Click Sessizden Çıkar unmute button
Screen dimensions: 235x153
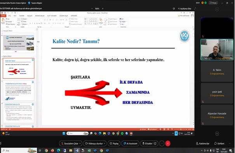[70, 144]
